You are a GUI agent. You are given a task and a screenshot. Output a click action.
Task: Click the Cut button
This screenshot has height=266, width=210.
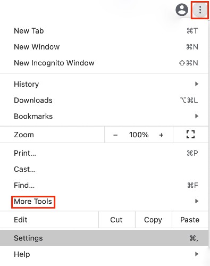(x=116, y=220)
